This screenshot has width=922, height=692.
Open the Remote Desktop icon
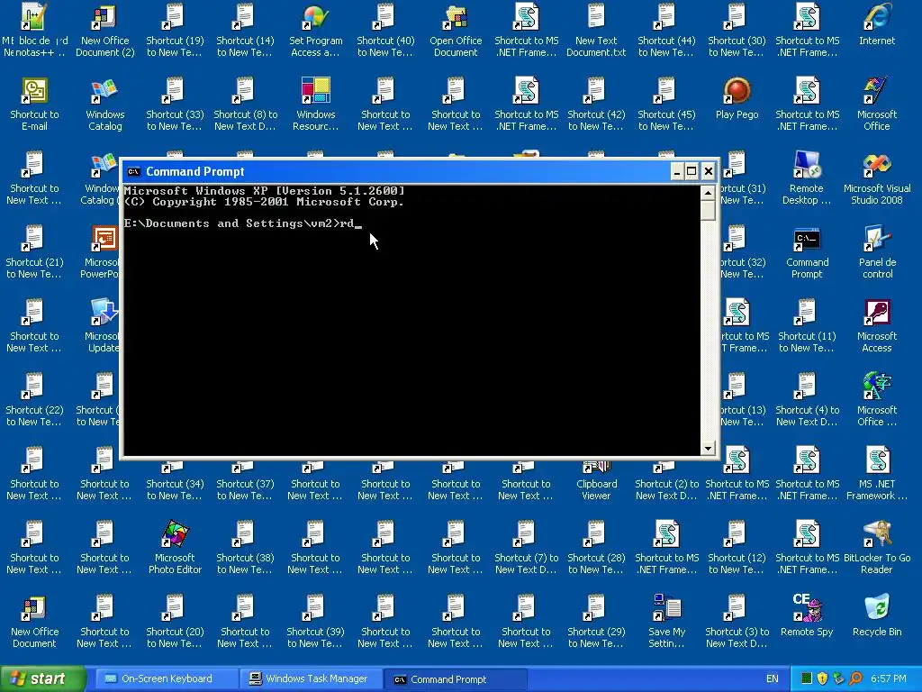tap(807, 178)
